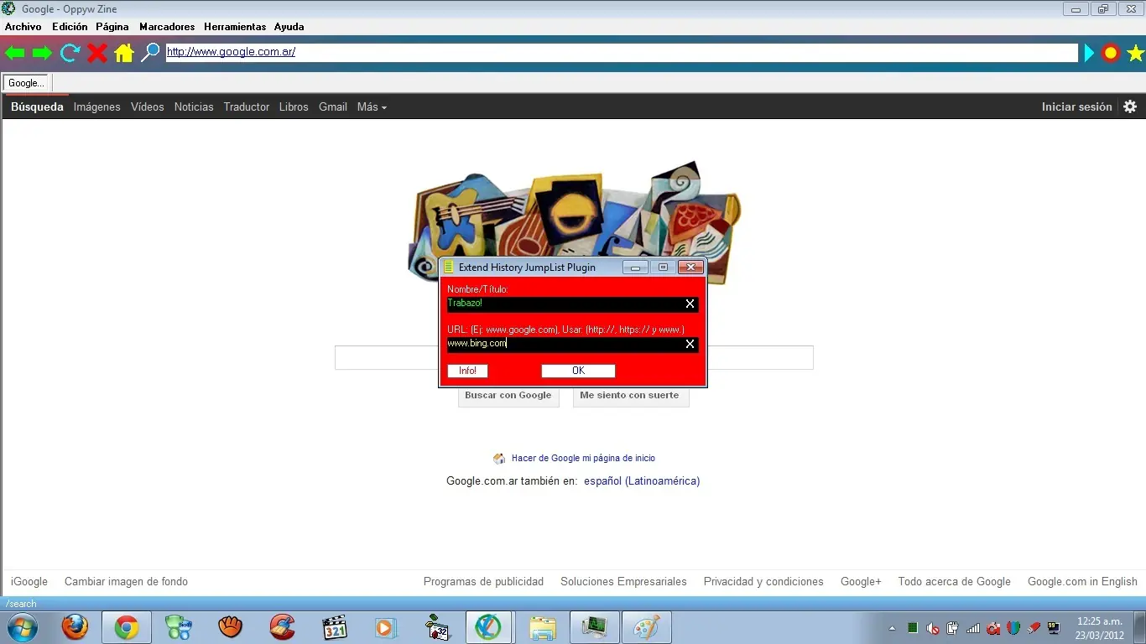The width and height of the screenshot is (1146, 644).
Task: Click the Buscar con Google button
Action: 508,396
